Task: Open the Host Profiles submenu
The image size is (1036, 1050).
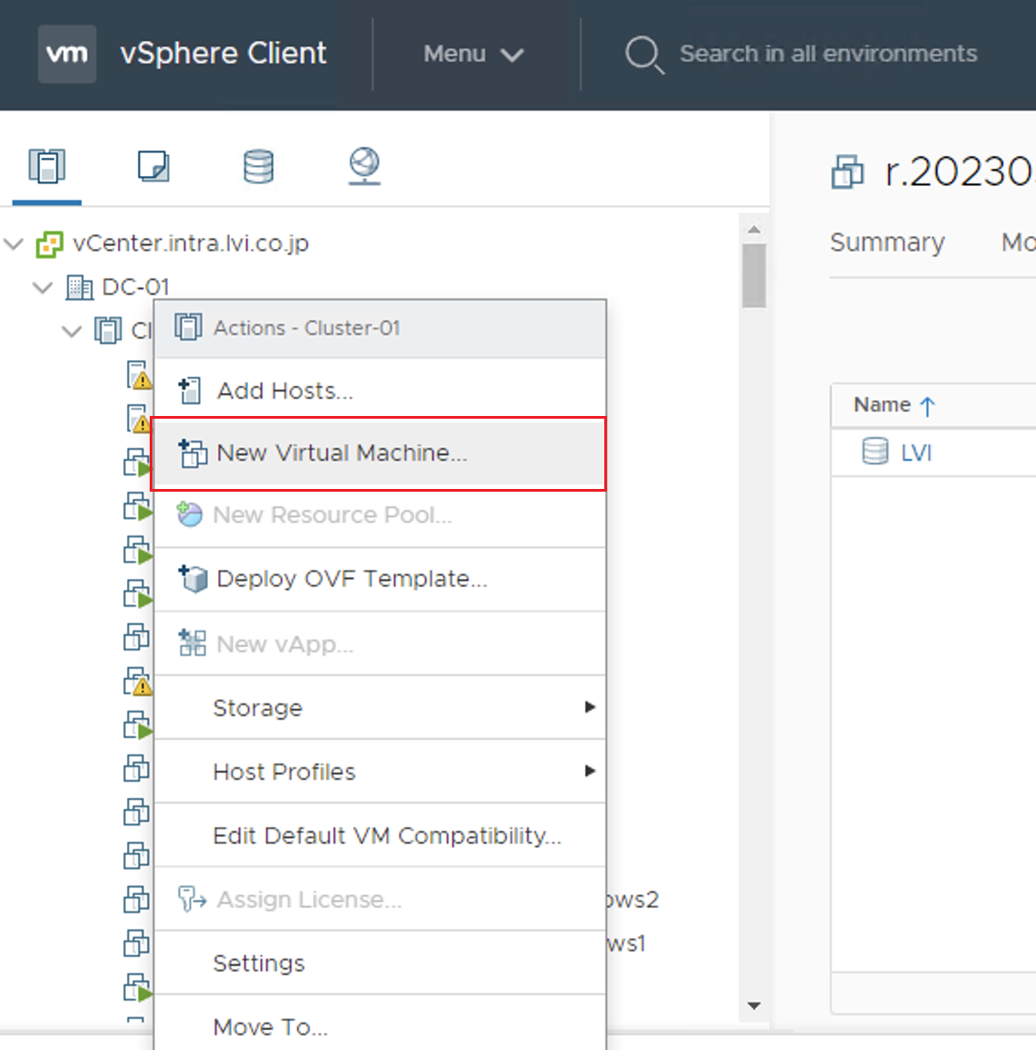Action: [x=380, y=772]
